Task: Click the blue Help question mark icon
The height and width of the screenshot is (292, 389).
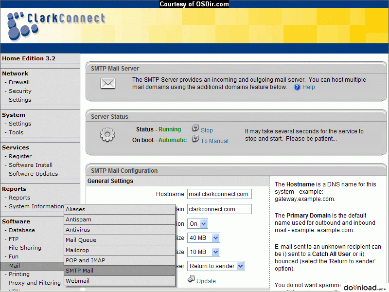Action: pos(297,87)
